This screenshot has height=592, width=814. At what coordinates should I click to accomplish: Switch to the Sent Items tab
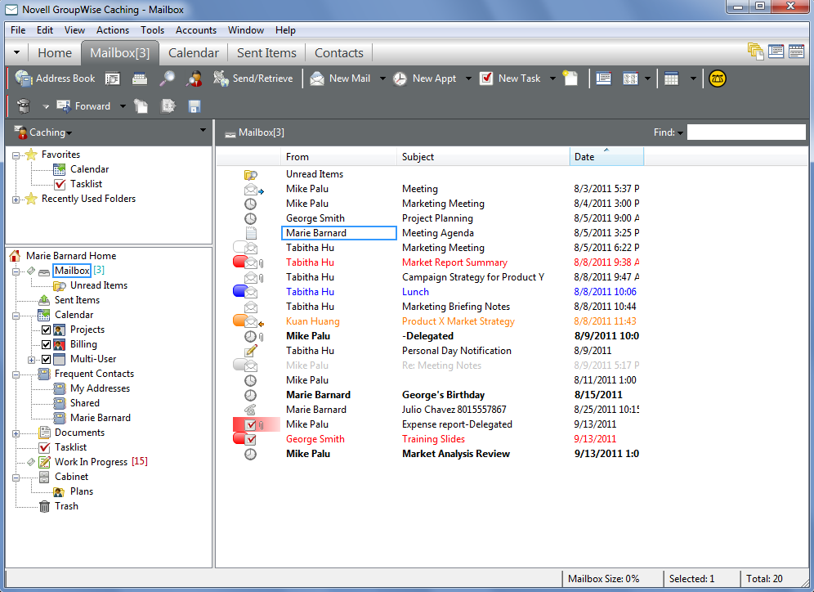click(266, 52)
